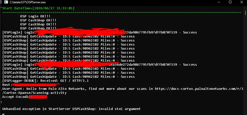Maximize the OSPServer.exe console window
247x115 pixels.
(230, 2)
